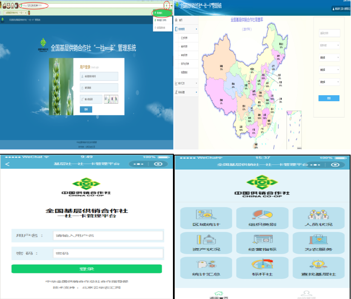Close the browser tab with its x button
The height and width of the screenshot is (299, 351).
pos(26,13)
